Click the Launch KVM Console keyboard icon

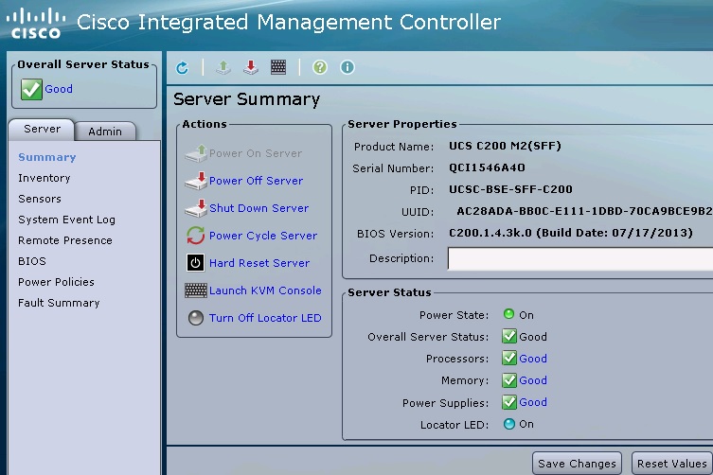coord(196,290)
